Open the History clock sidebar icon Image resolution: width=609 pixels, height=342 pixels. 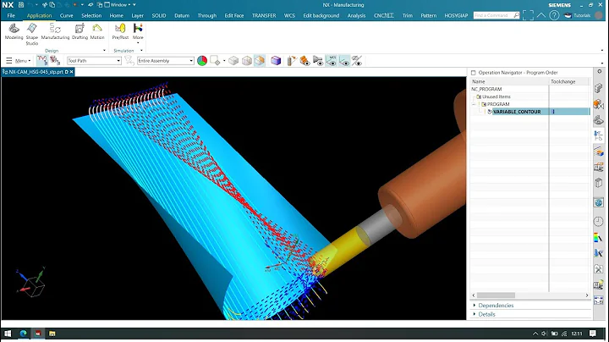(599, 221)
